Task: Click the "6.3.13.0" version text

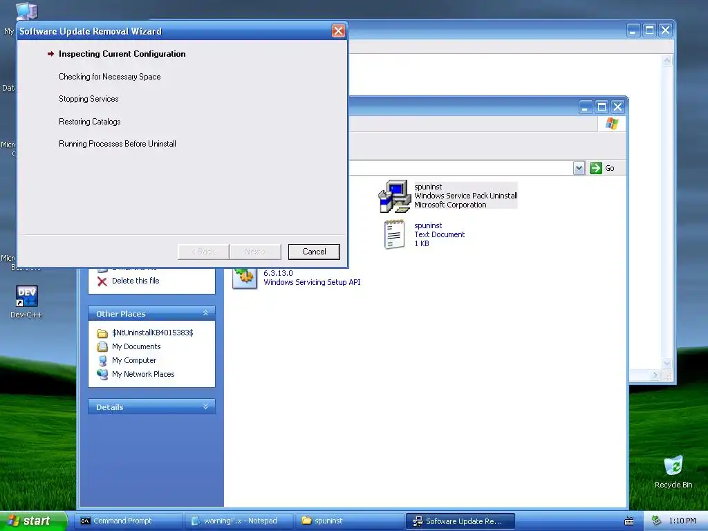Action: click(278, 273)
